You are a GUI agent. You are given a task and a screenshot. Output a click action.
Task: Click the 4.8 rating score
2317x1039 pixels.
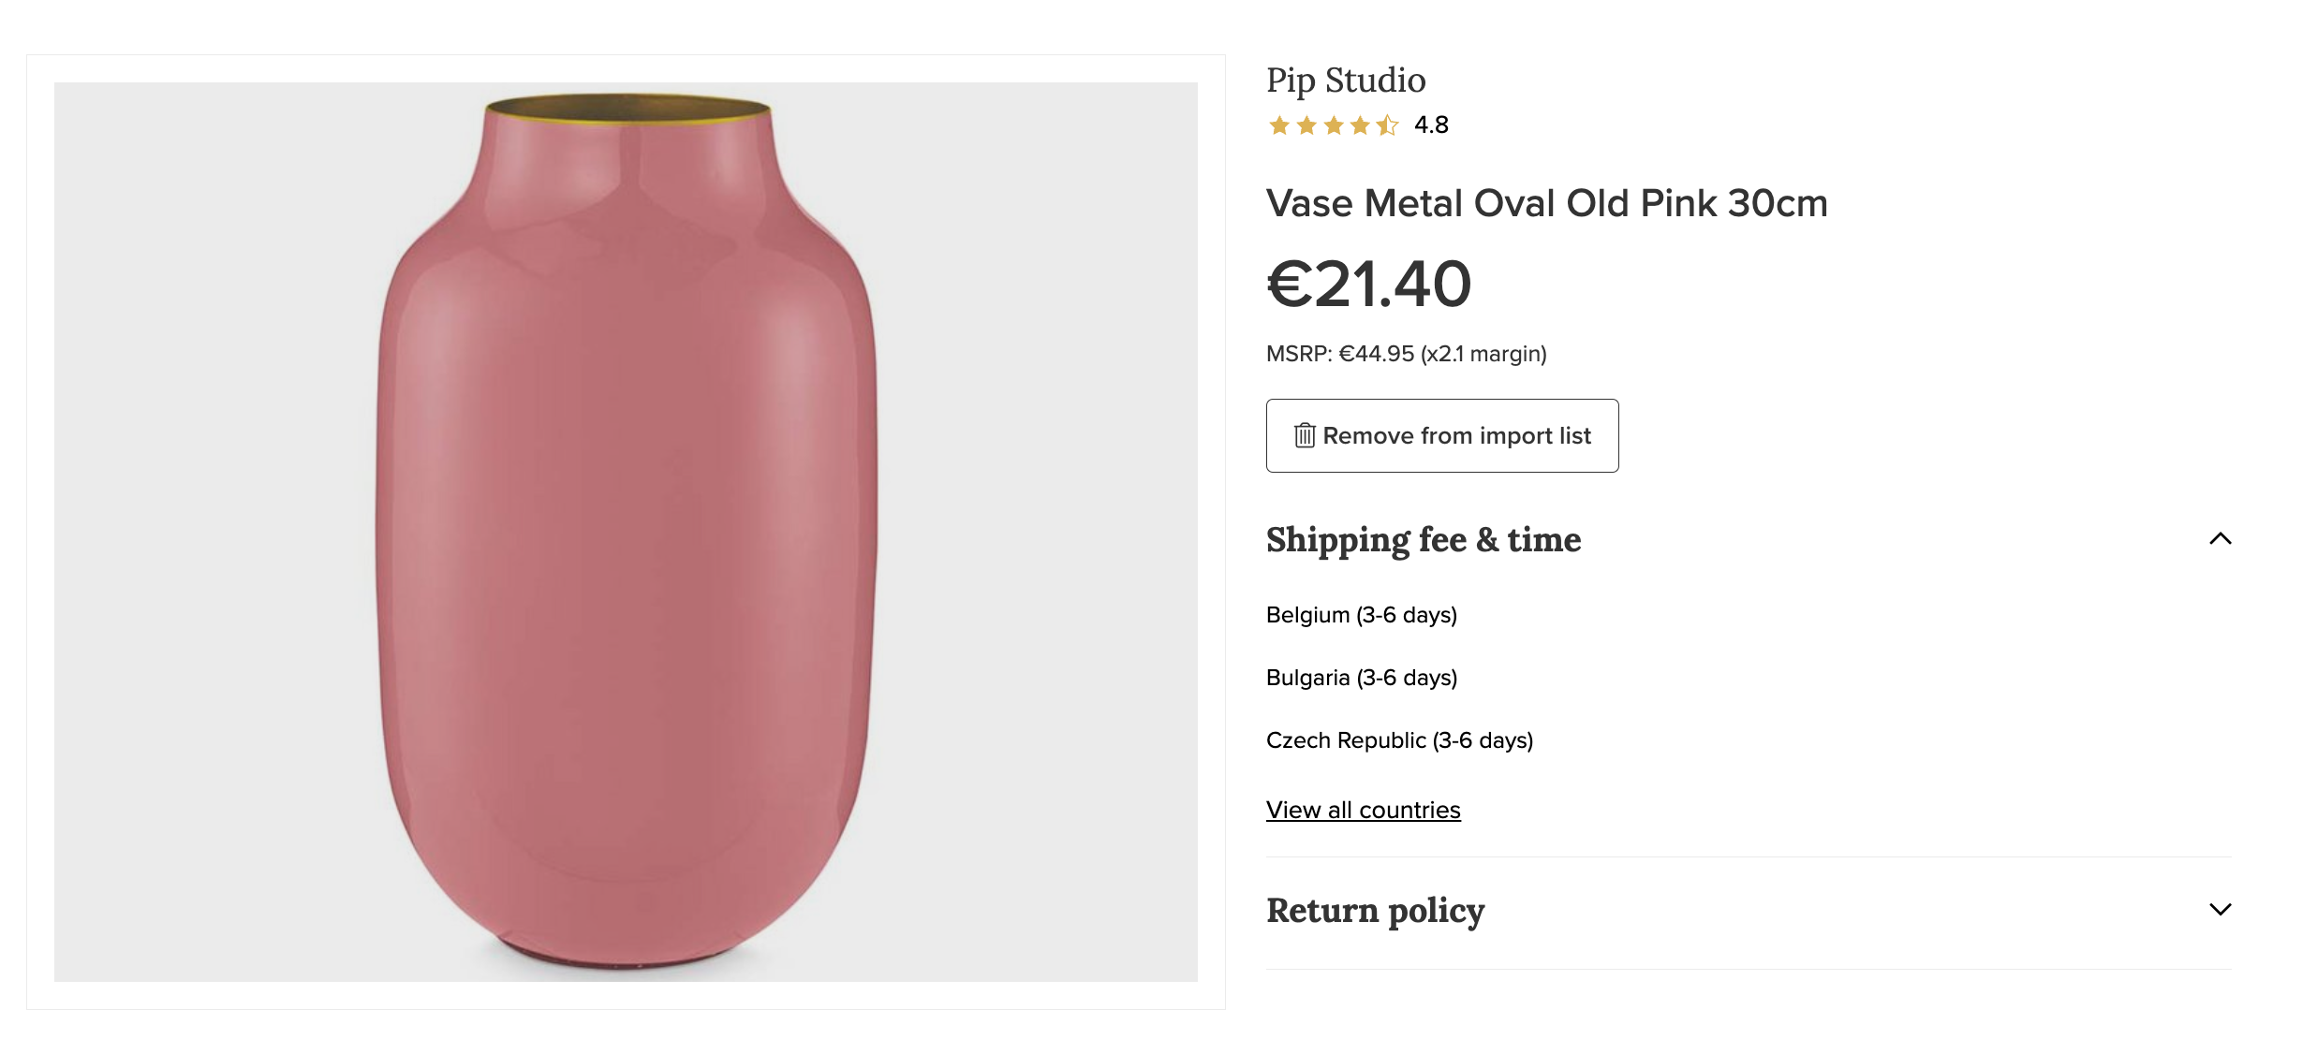click(x=1431, y=124)
